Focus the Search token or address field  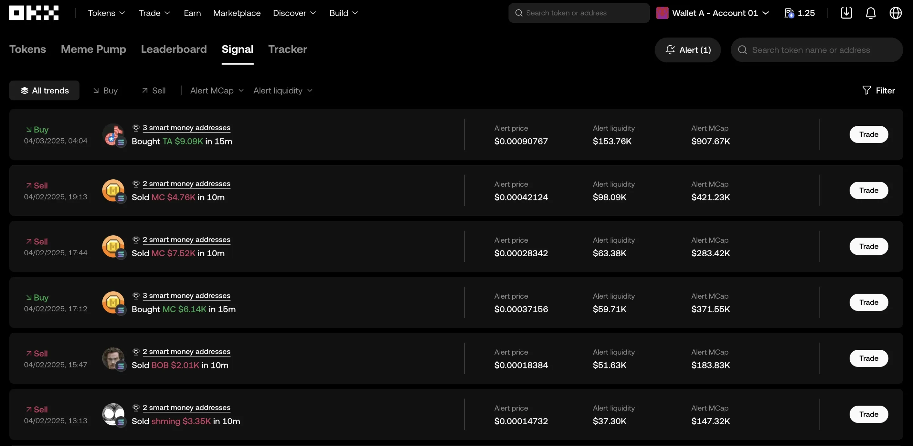[579, 13]
